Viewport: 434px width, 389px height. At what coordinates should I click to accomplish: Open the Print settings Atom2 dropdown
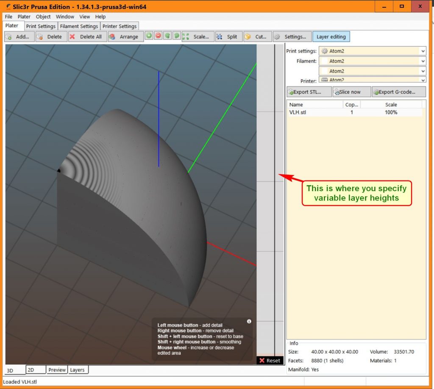pos(372,51)
